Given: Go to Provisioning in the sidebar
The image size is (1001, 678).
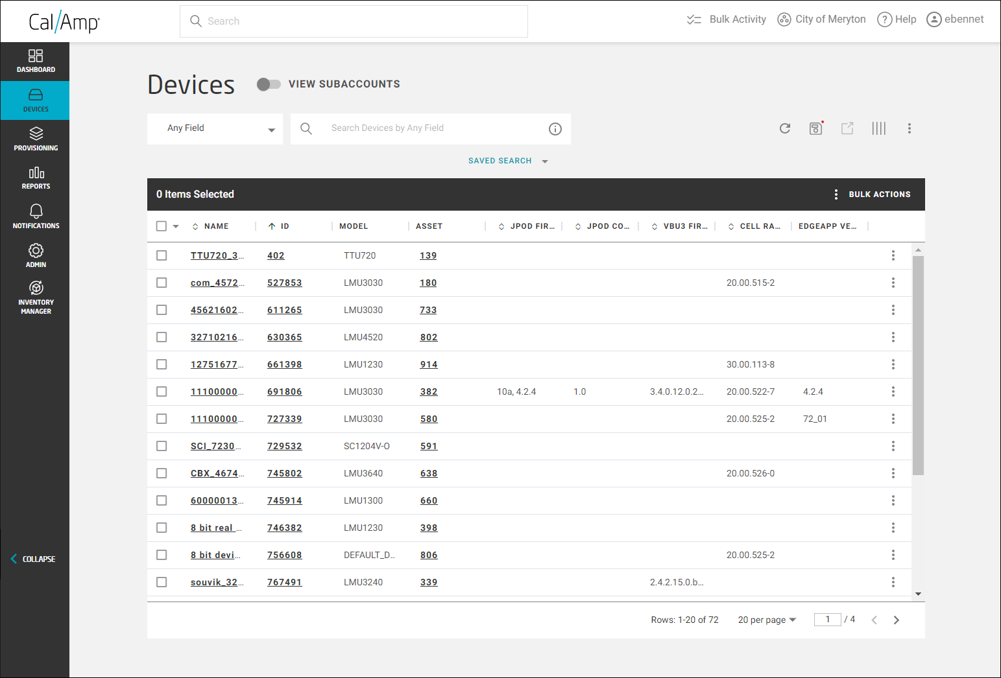Looking at the screenshot, I should click(36, 139).
